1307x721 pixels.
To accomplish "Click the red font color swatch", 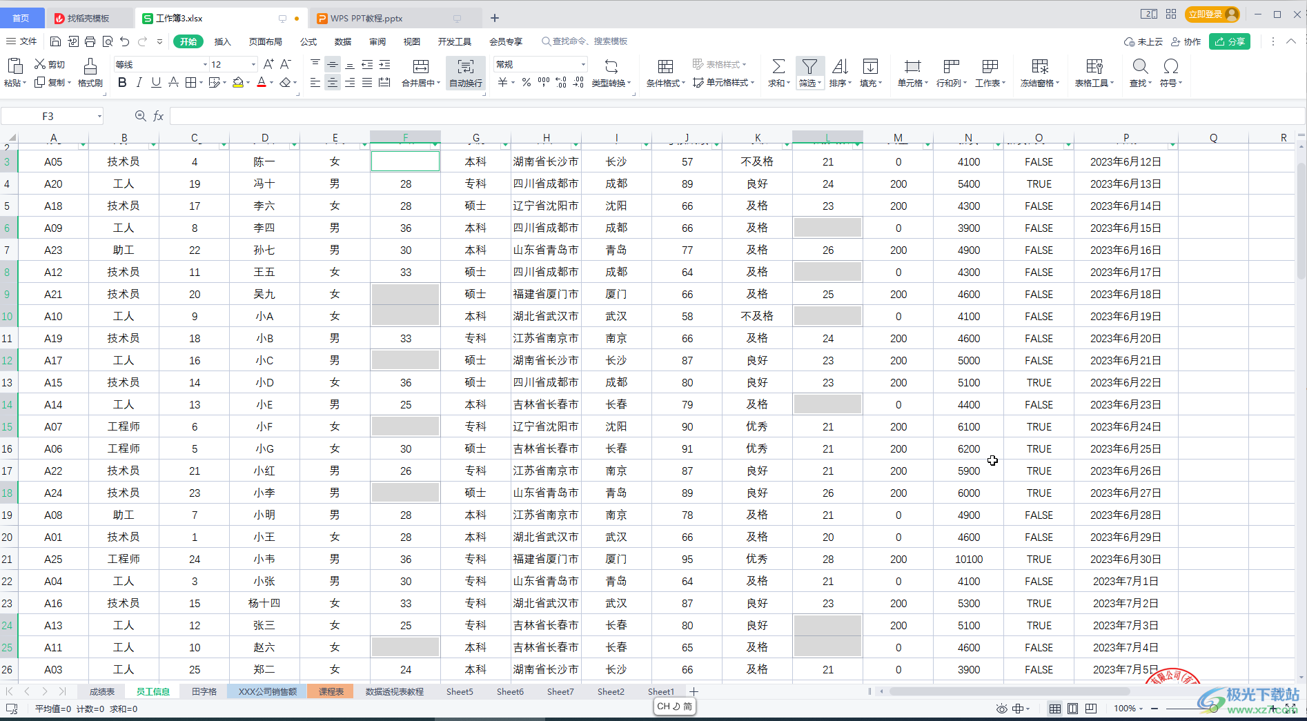I will [262, 83].
